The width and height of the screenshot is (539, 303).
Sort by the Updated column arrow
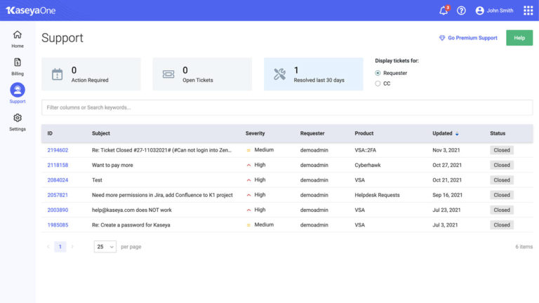pyautogui.click(x=457, y=134)
